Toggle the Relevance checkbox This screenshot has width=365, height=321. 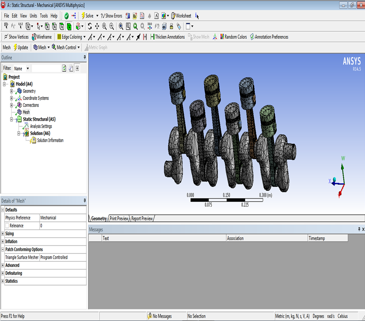click(x=7, y=226)
